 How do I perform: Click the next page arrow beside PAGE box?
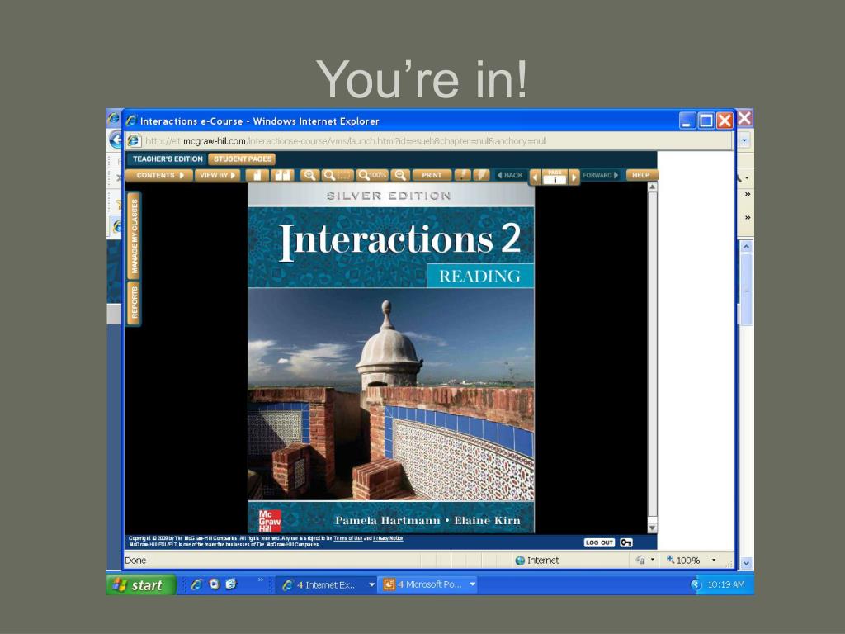(x=574, y=177)
